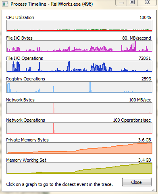Click the Private Memory Bytes graph

pyautogui.click(x=79, y=148)
